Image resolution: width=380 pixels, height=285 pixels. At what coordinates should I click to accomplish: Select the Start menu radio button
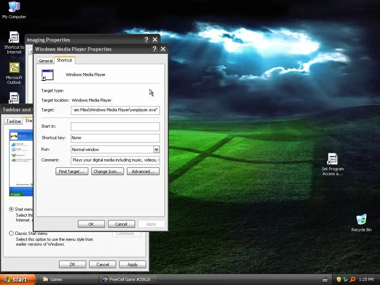click(x=11, y=209)
